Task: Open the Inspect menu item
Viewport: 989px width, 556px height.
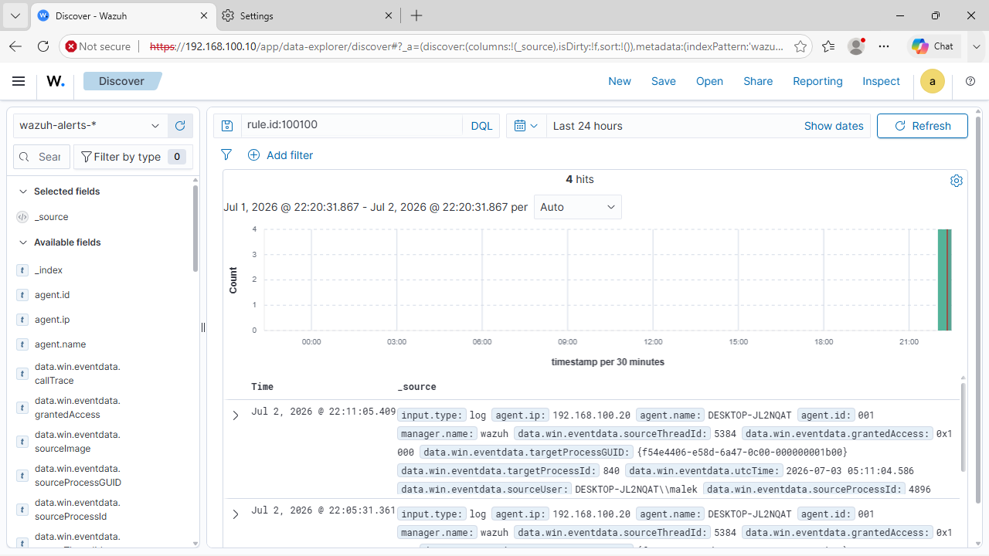Action: coord(881,81)
